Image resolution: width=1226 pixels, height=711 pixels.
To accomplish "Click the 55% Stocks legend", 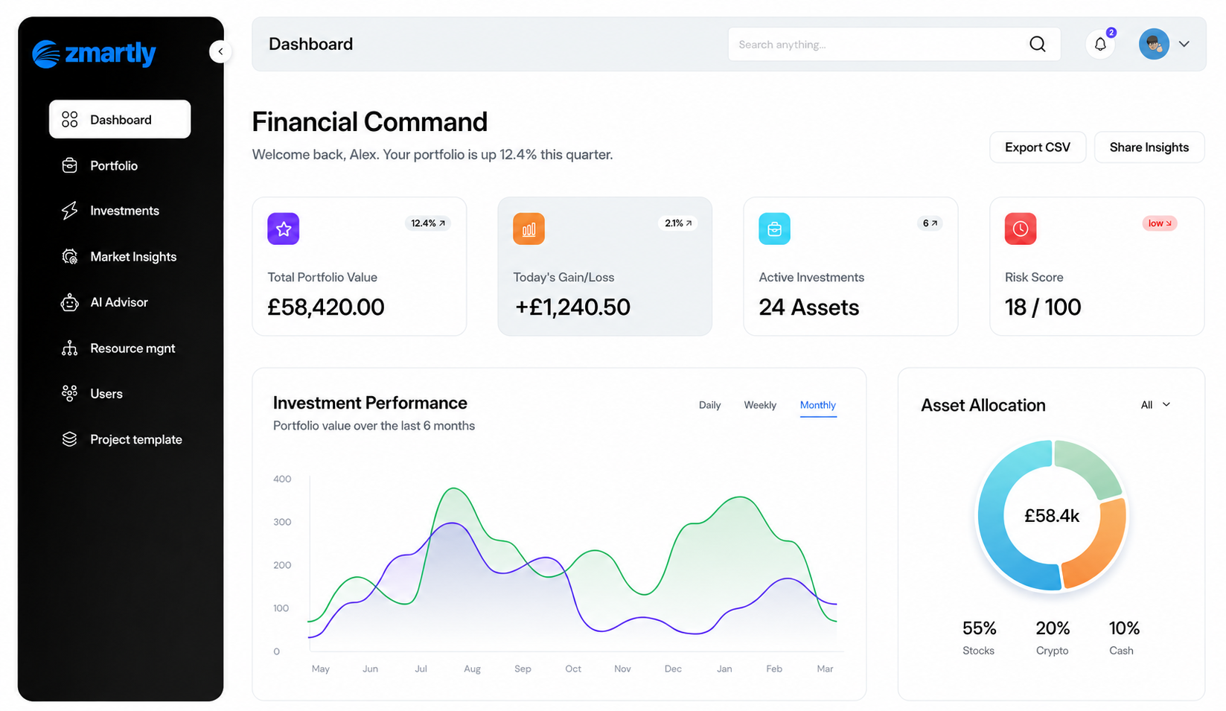I will [979, 638].
